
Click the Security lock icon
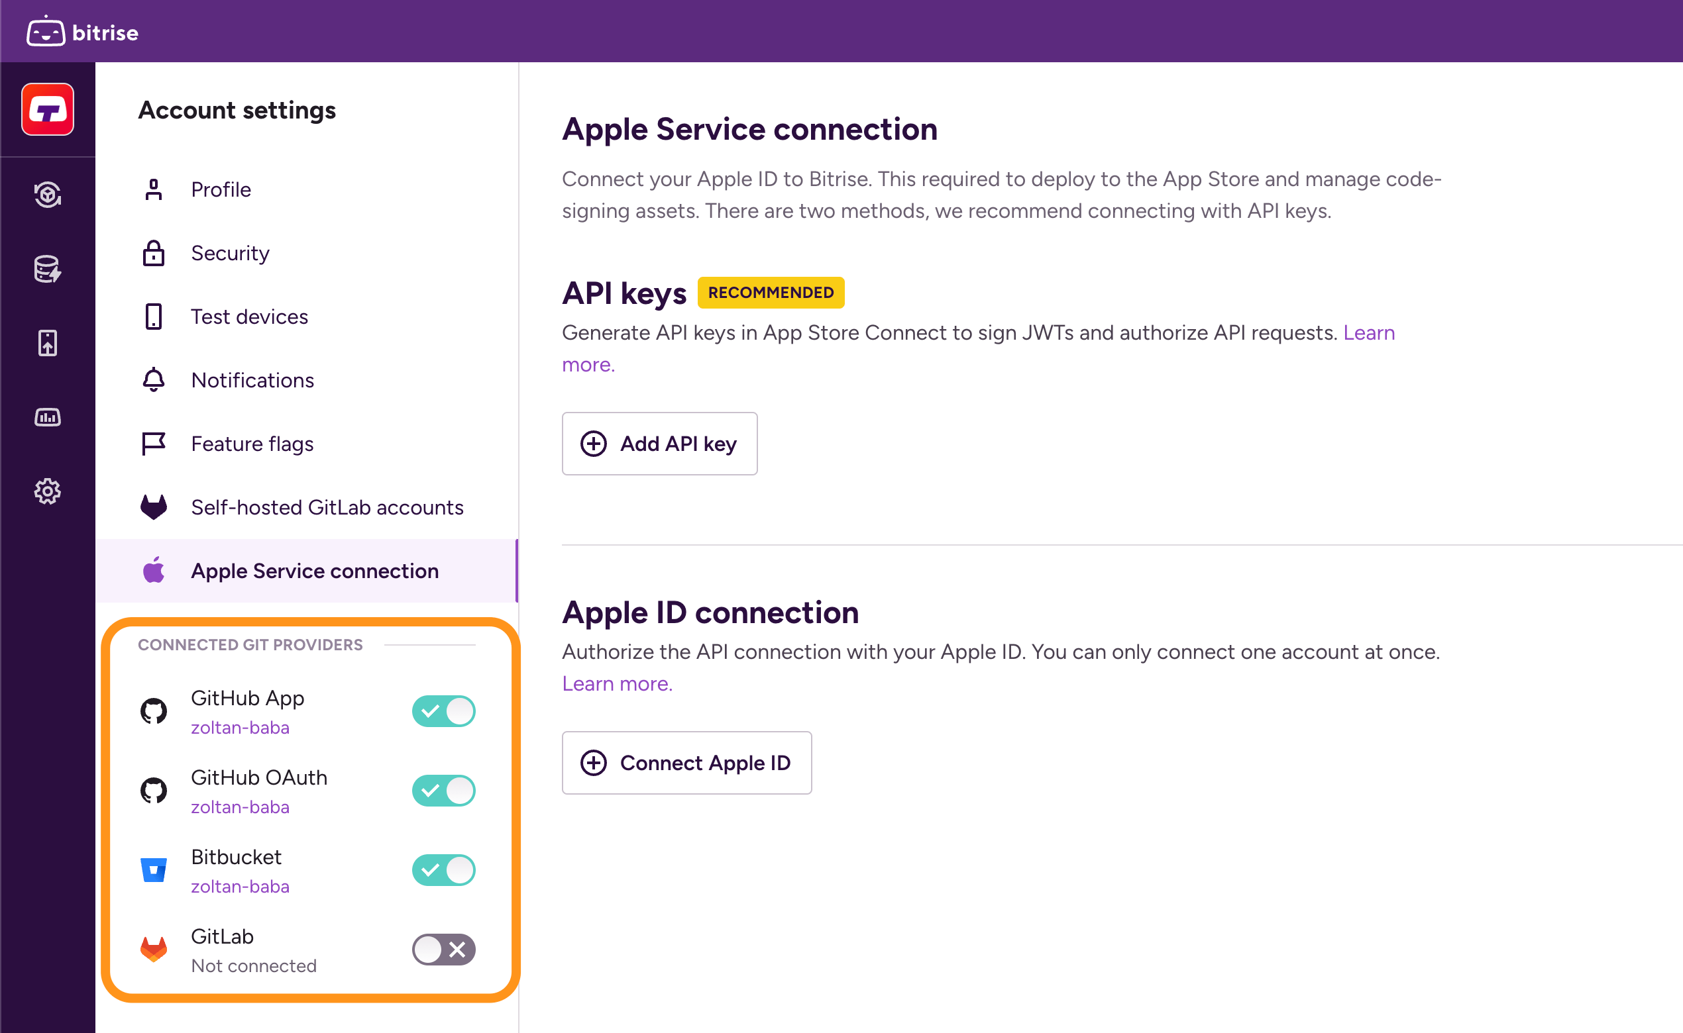pyautogui.click(x=154, y=253)
